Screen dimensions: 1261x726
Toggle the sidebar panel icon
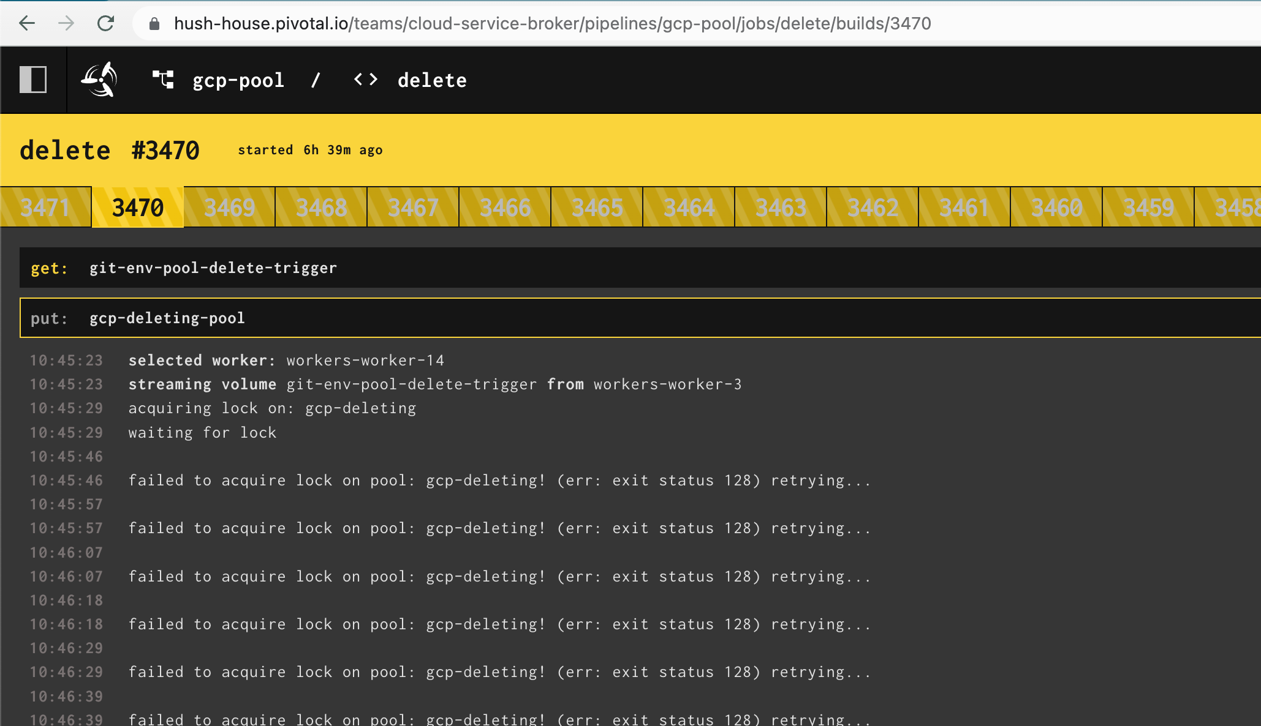[34, 80]
